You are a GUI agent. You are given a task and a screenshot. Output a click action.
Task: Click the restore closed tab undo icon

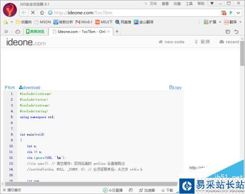tap(236, 32)
